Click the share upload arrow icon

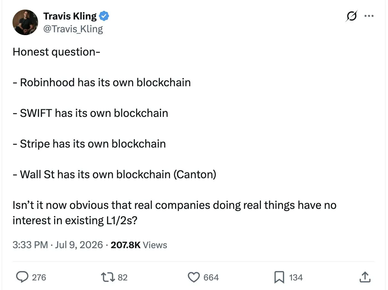(x=365, y=277)
